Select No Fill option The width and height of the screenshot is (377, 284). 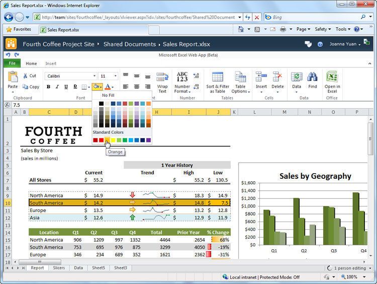(x=108, y=95)
